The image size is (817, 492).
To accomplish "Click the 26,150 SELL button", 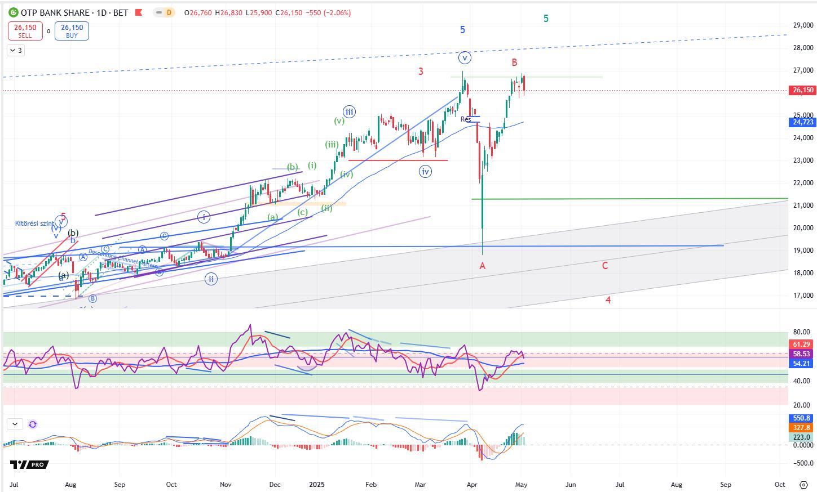I will coord(25,31).
